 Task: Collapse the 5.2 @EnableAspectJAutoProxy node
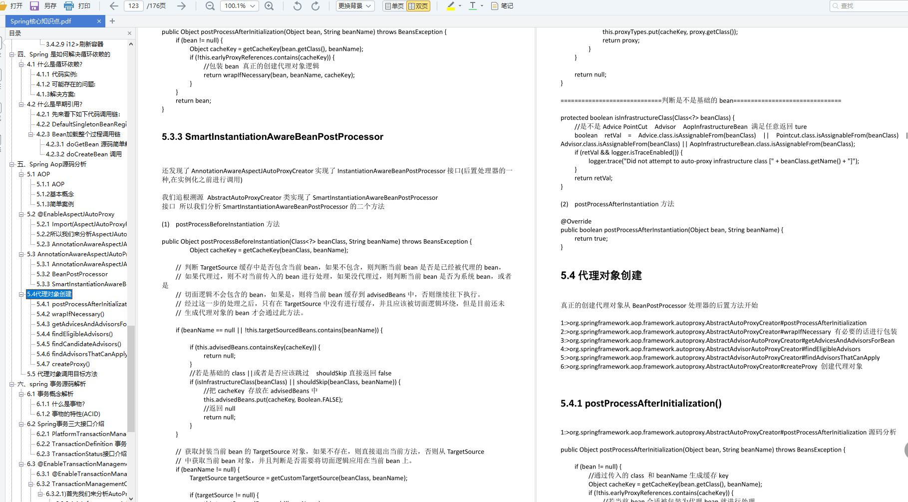click(x=21, y=214)
